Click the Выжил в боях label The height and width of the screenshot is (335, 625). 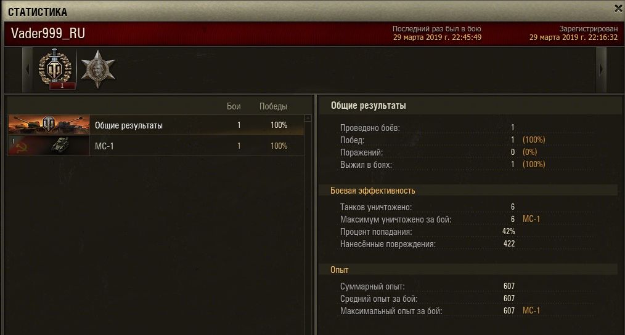(366, 165)
